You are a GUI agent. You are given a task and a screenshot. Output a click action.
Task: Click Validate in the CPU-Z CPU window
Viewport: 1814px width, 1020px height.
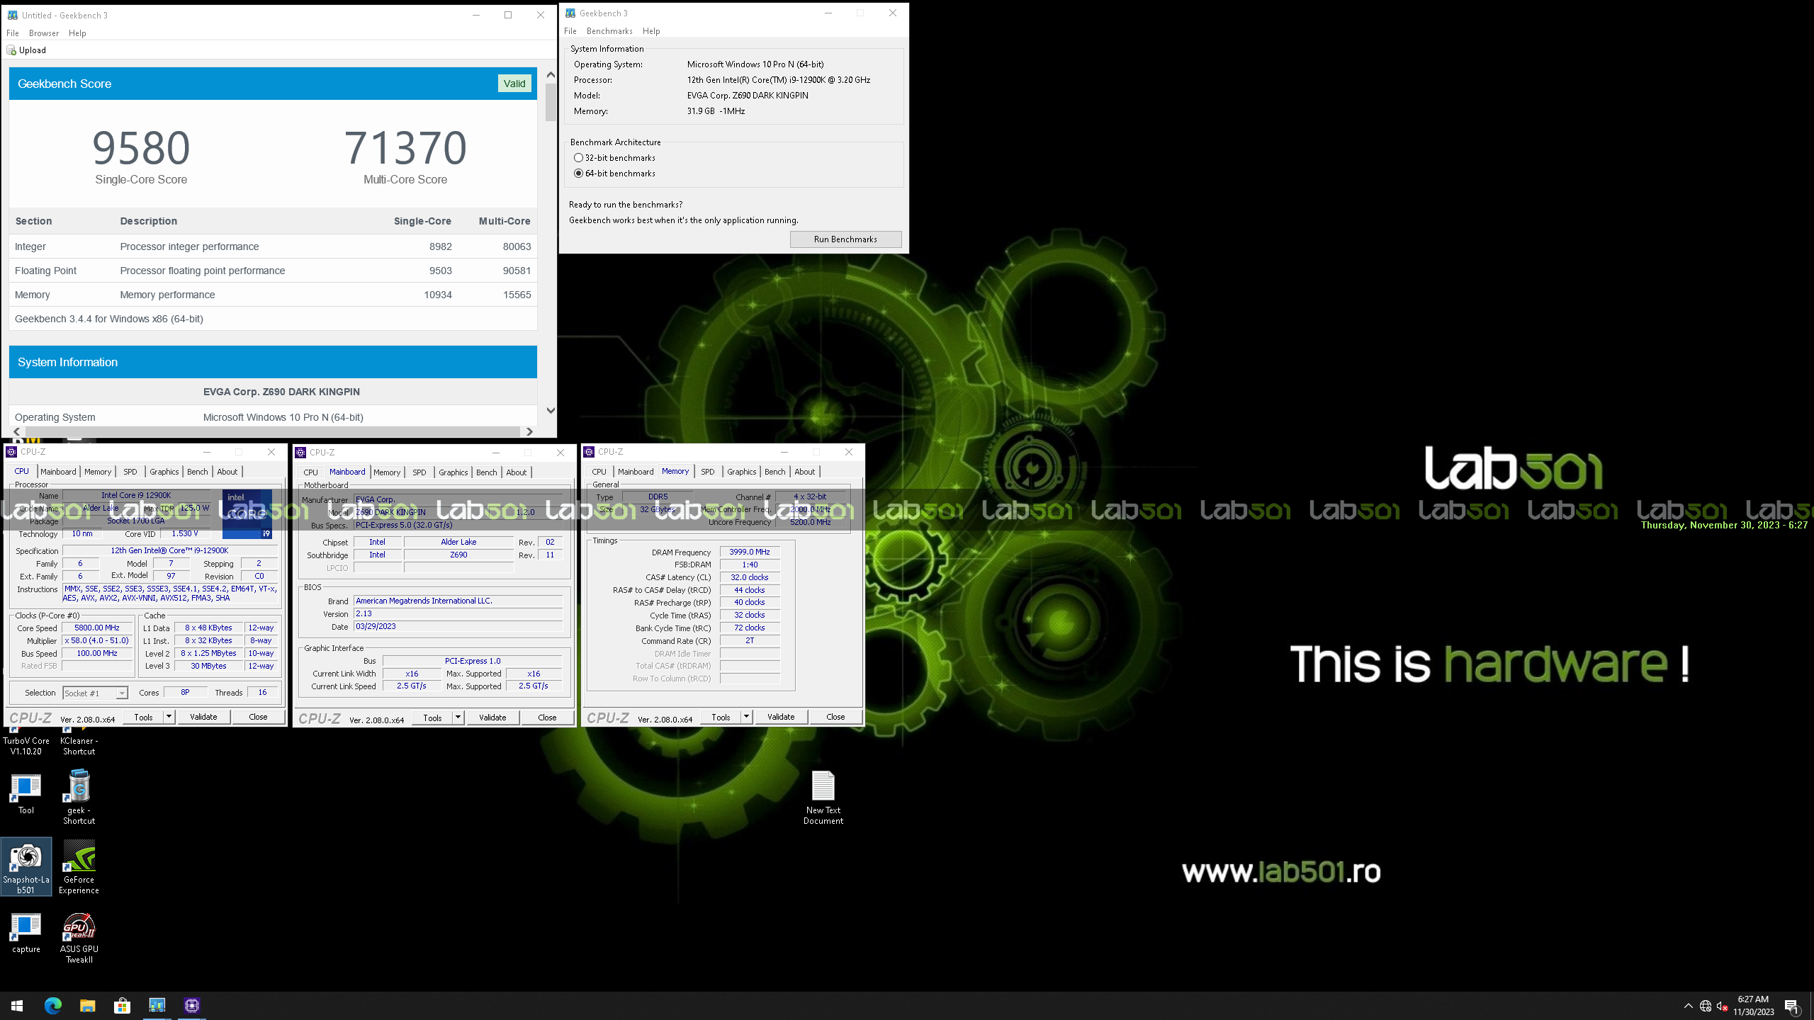[203, 717]
